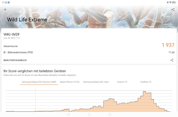Switch to Apple iPhone 15 Pro tab
The width and height of the screenshot is (178, 117).
coord(70,82)
